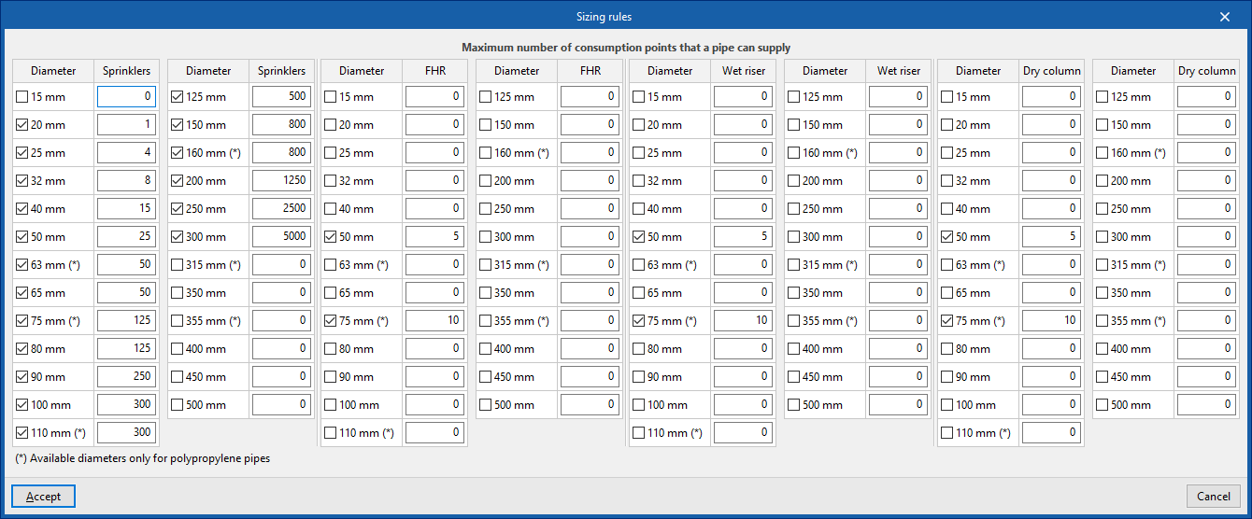Close the Sizing rules dialog
1252x519 pixels.
point(1225,16)
